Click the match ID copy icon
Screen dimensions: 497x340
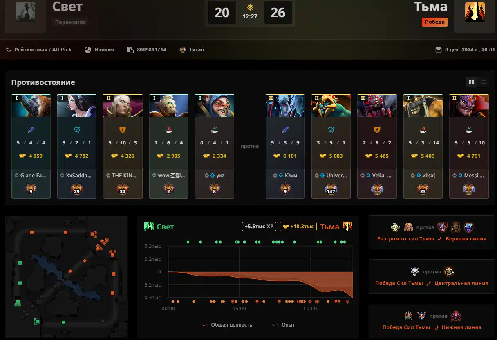[x=130, y=50]
